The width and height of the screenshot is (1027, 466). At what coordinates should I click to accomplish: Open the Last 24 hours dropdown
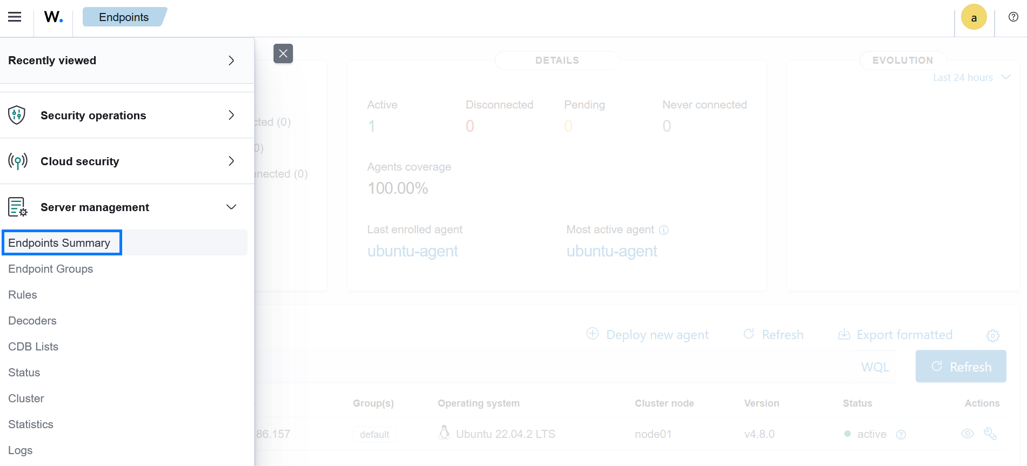971,78
